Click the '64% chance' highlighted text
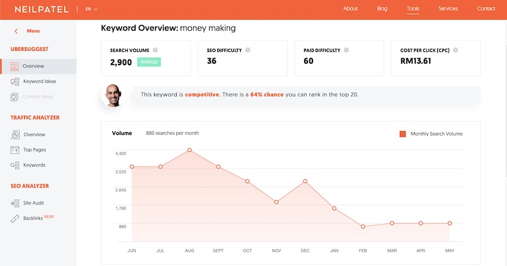 [267, 95]
